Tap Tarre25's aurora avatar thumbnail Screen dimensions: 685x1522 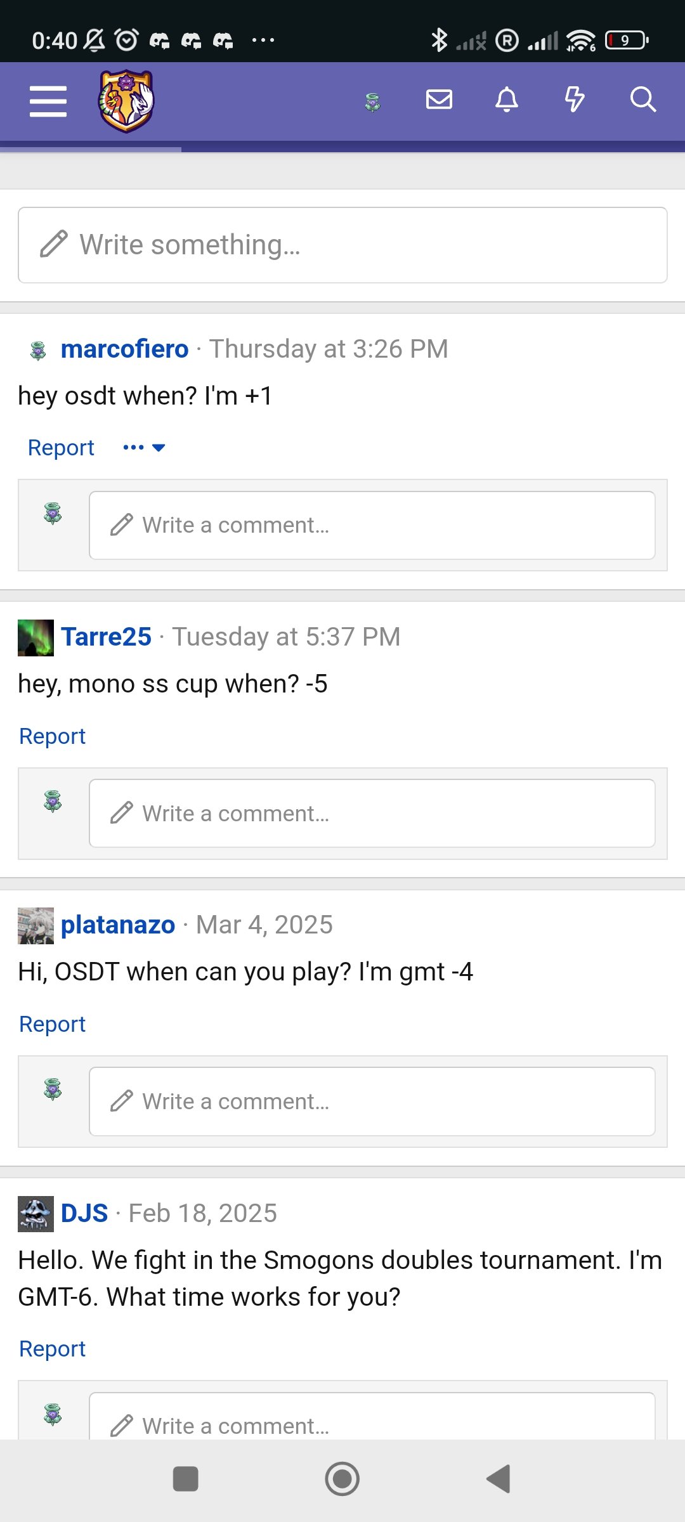(x=36, y=637)
